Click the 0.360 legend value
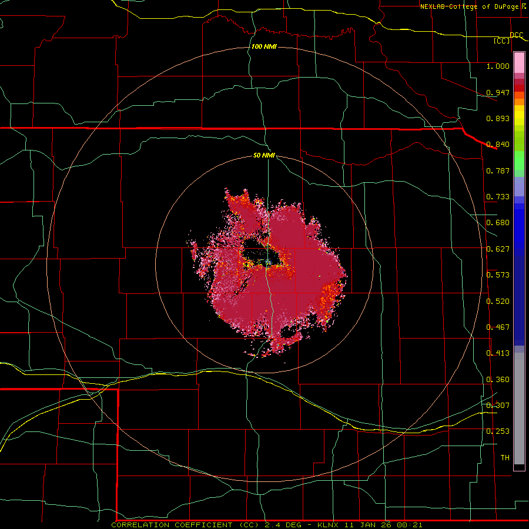529x529 pixels. tap(498, 380)
